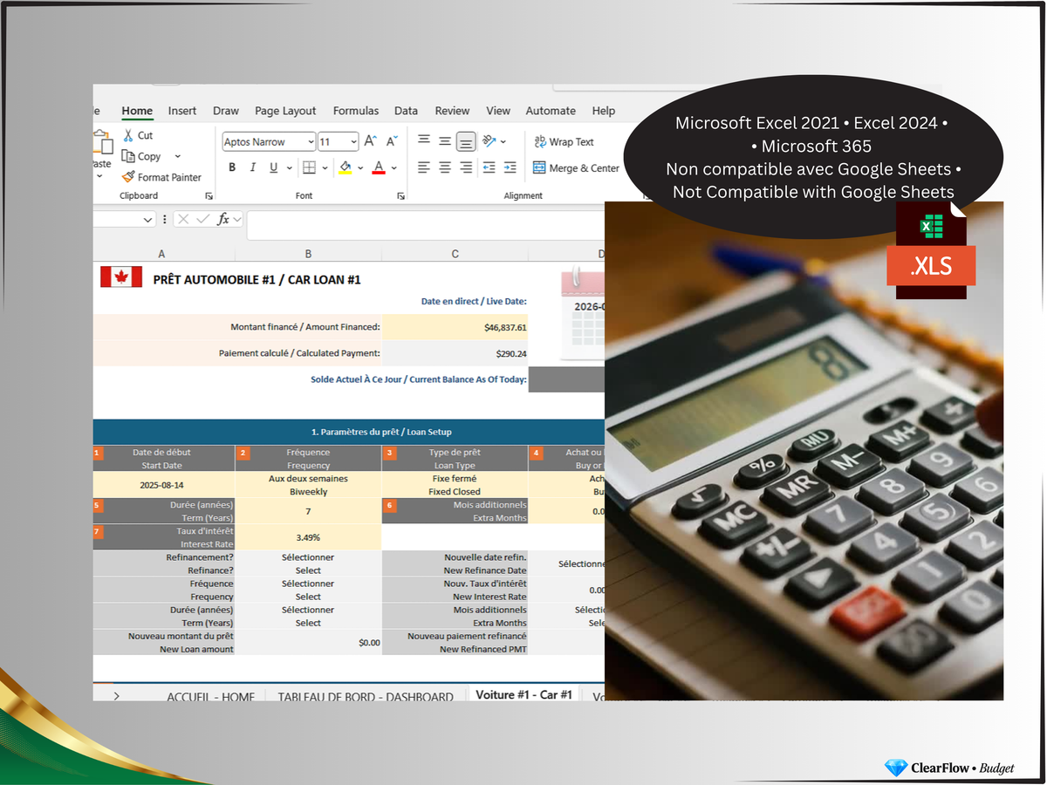The width and height of the screenshot is (1047, 785).
Task: Select the $46,837.61 amount financed cell
Action: 455,327
